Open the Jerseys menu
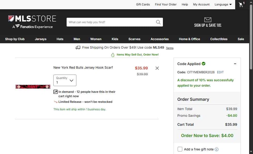Viewport: 253px width, 154px height. pyautogui.click(x=41, y=39)
